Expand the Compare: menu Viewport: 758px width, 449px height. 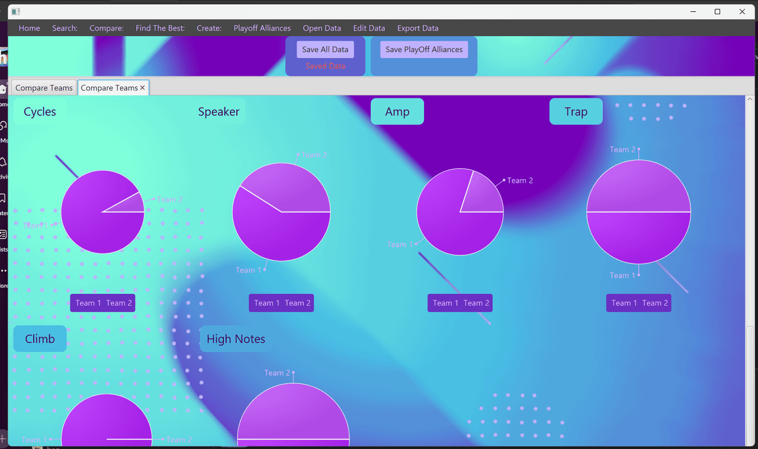107,28
